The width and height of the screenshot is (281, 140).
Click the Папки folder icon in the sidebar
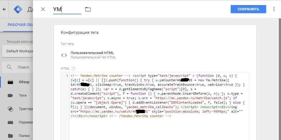coord(10,136)
